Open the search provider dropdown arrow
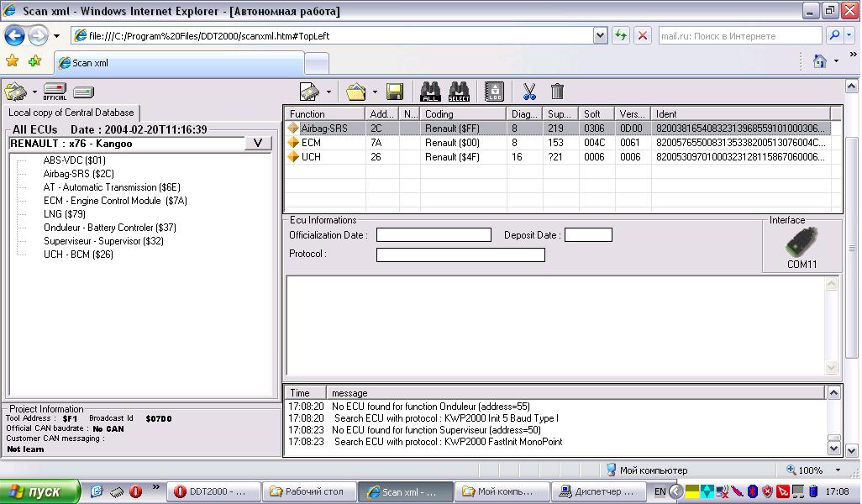The height and width of the screenshot is (504, 862). pos(849,36)
